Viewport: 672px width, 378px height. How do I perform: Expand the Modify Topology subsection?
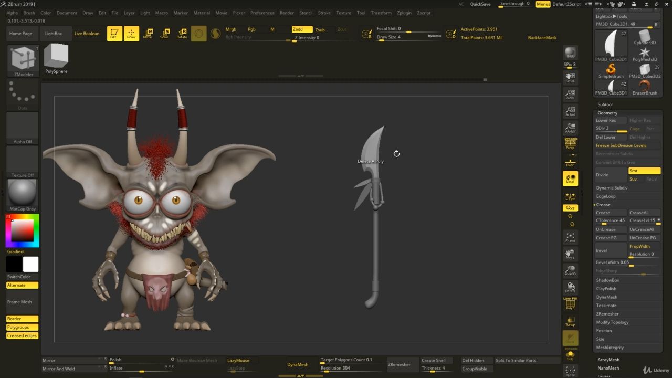click(612, 322)
